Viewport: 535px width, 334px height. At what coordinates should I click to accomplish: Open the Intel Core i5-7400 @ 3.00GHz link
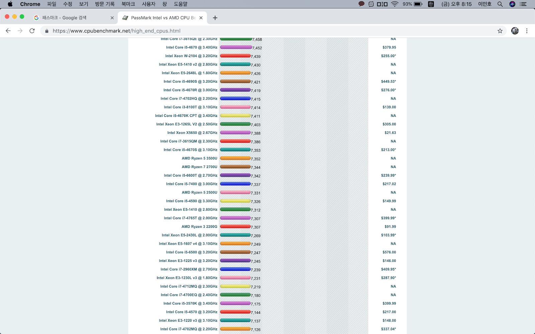tap(192, 184)
